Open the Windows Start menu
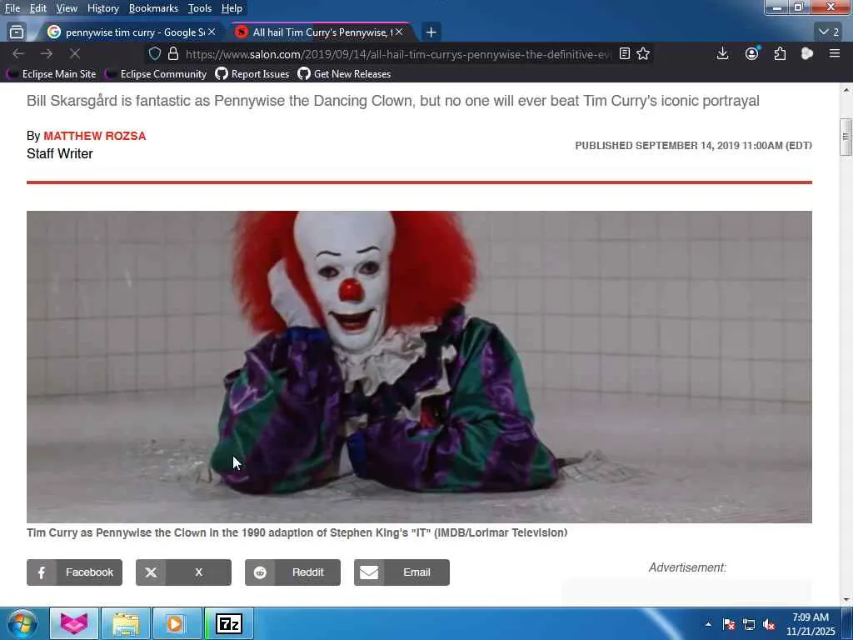 coord(22,623)
